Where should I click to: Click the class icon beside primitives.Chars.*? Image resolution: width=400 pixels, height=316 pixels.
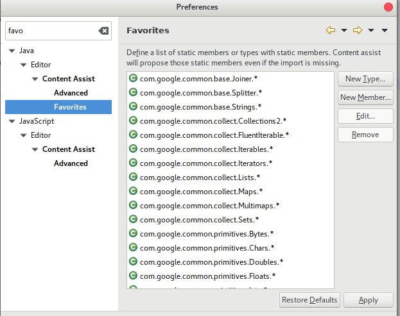(x=133, y=247)
